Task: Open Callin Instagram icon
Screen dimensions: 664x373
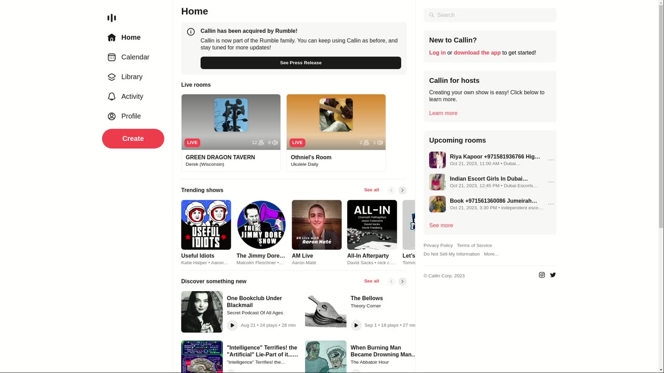Action: 542,275
